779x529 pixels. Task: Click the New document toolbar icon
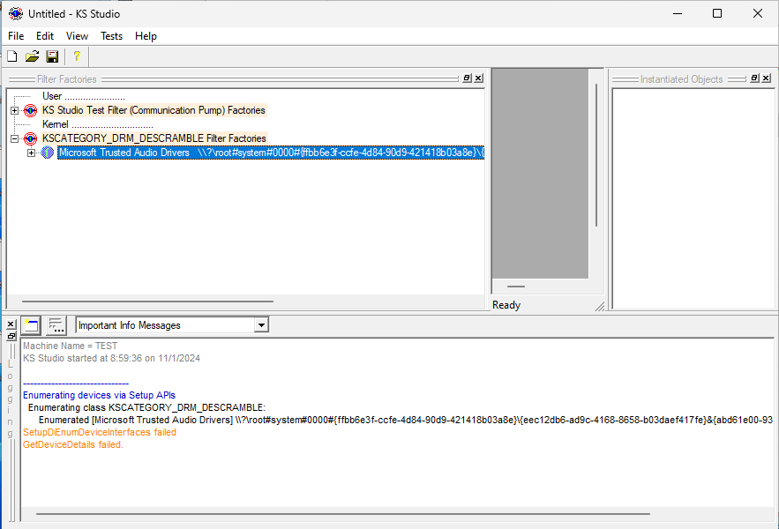pyautogui.click(x=12, y=56)
